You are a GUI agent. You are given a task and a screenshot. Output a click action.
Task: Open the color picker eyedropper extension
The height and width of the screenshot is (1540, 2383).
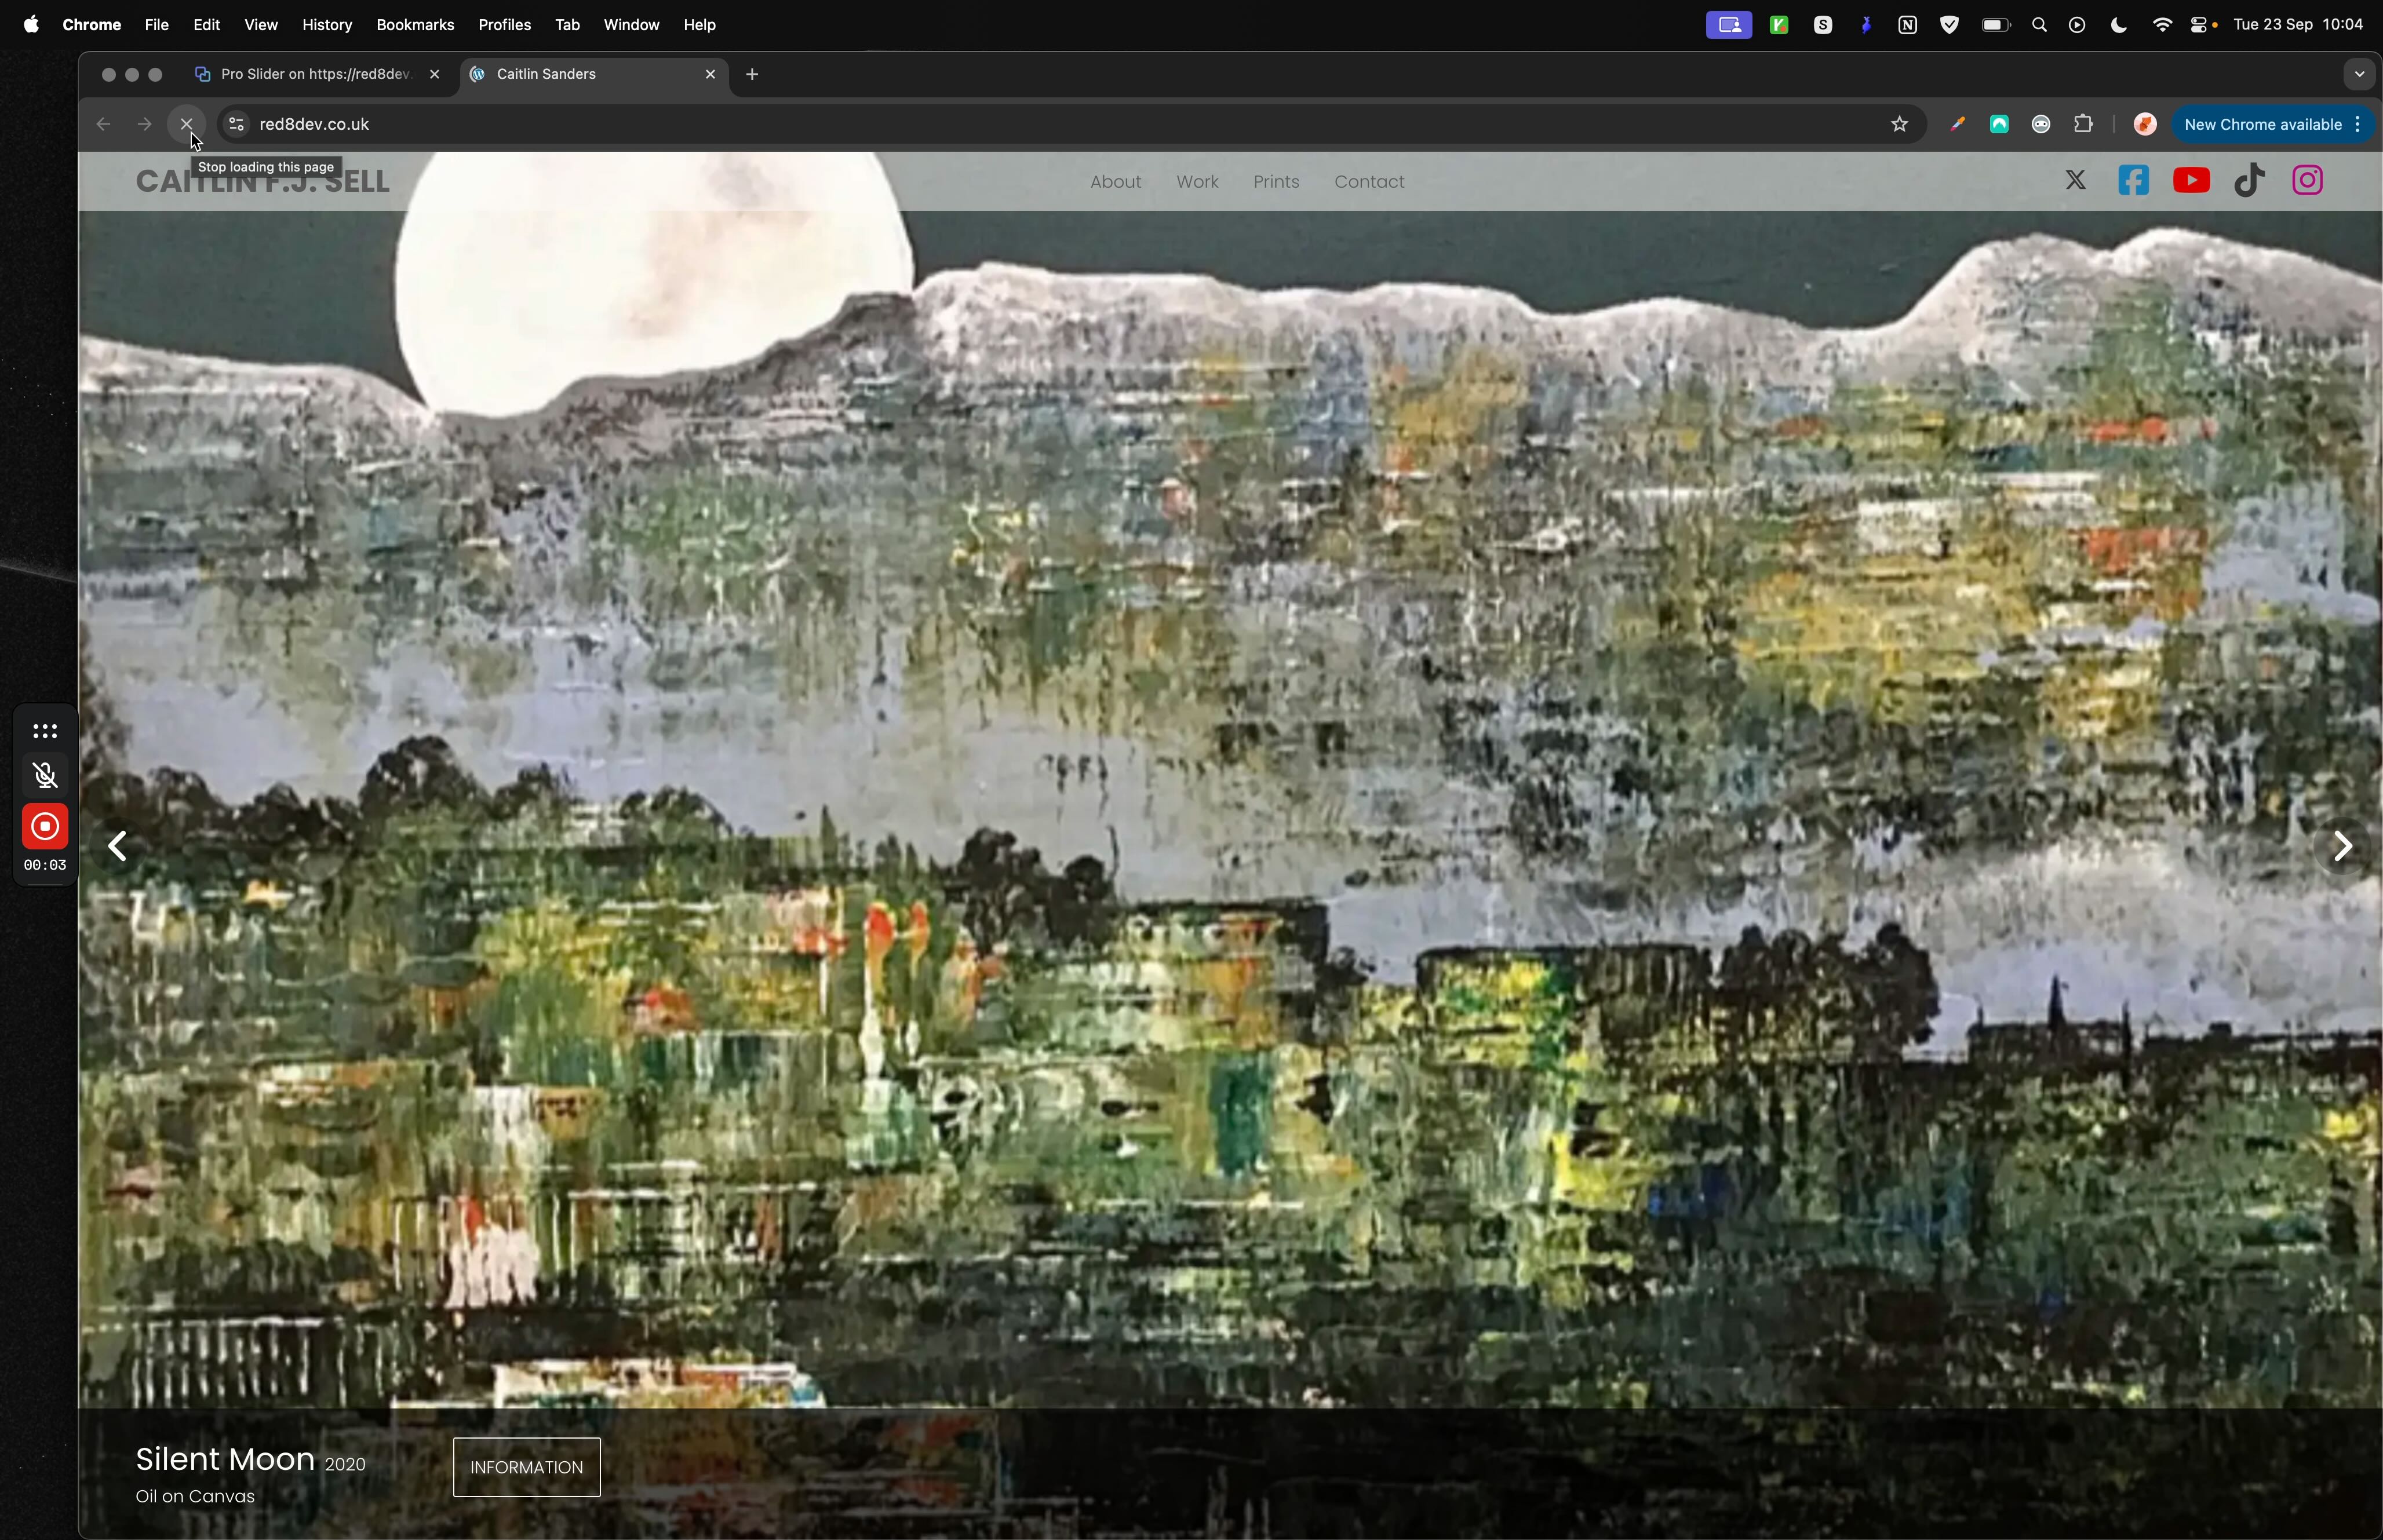pos(1958,124)
